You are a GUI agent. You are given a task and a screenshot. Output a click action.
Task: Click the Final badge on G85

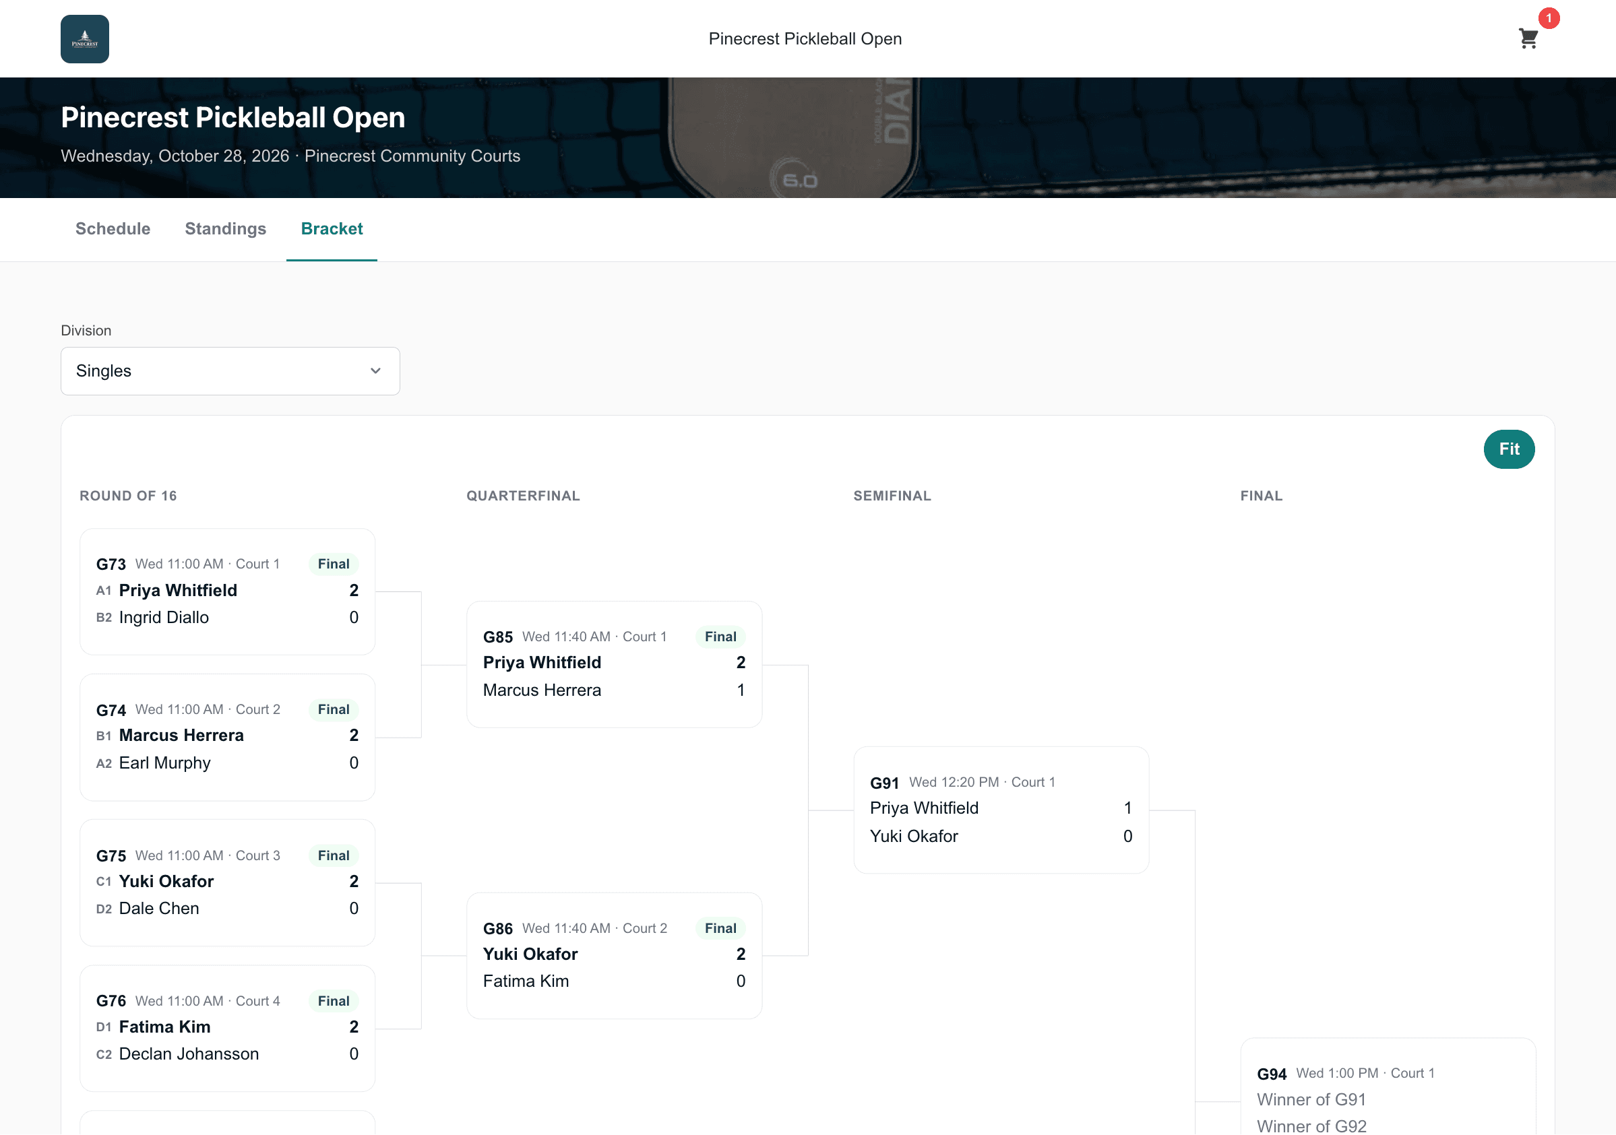tap(720, 636)
